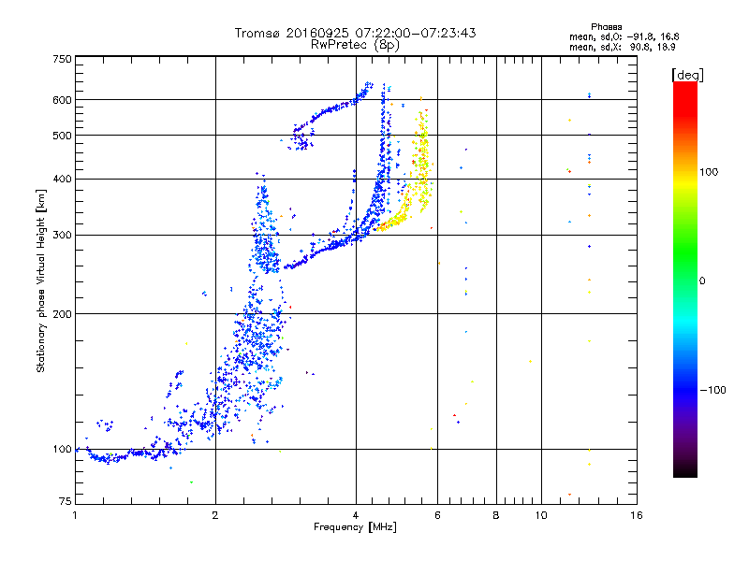
Task: Click the '400' height axis tick label
Action: 63,180
